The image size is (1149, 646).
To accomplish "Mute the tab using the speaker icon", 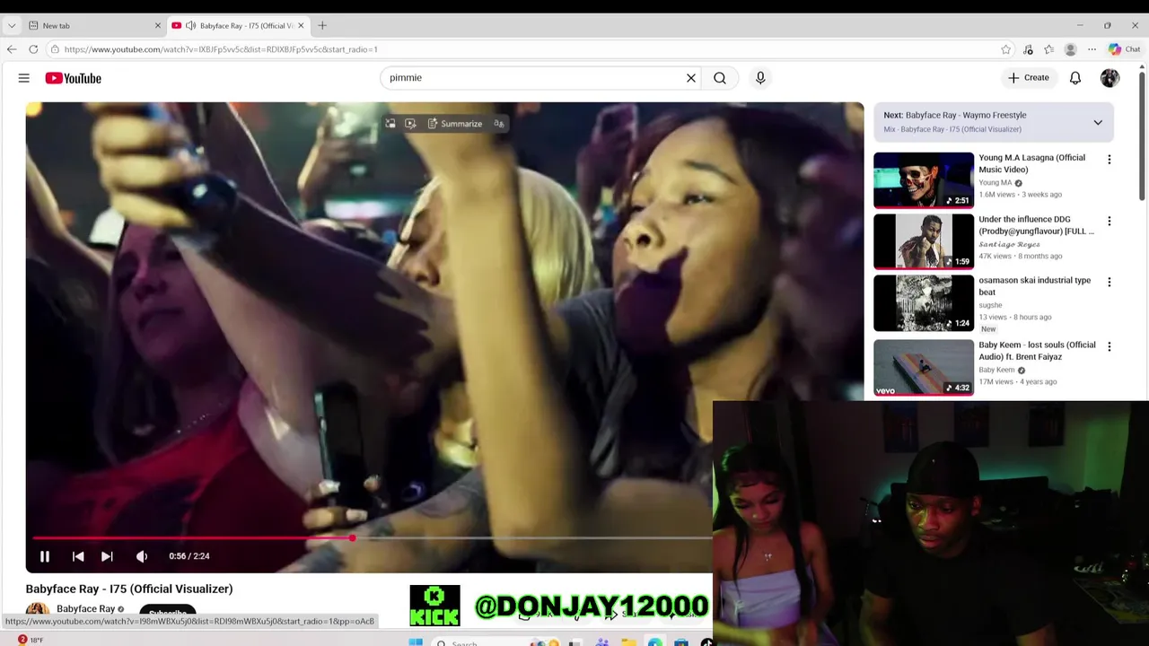I will pyautogui.click(x=191, y=25).
